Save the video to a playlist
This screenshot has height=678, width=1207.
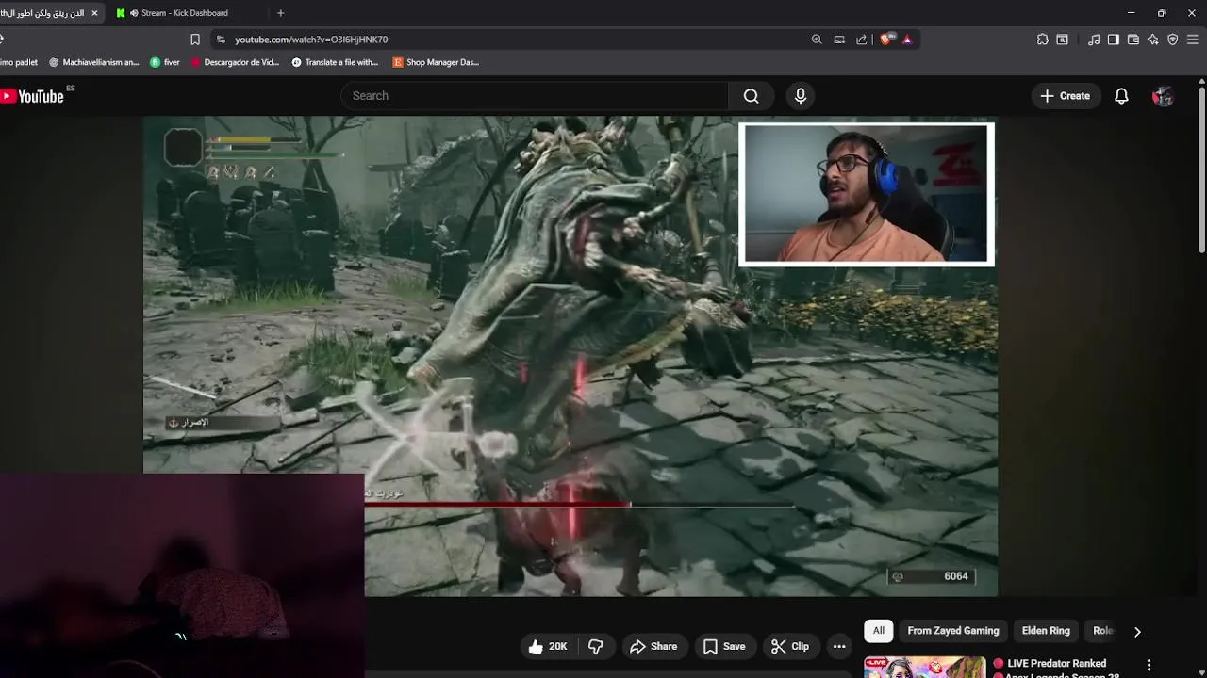pyautogui.click(x=724, y=646)
